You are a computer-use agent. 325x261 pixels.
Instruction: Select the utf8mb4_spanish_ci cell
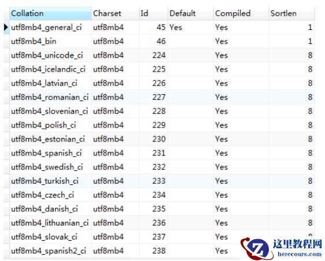pyautogui.click(x=50, y=153)
